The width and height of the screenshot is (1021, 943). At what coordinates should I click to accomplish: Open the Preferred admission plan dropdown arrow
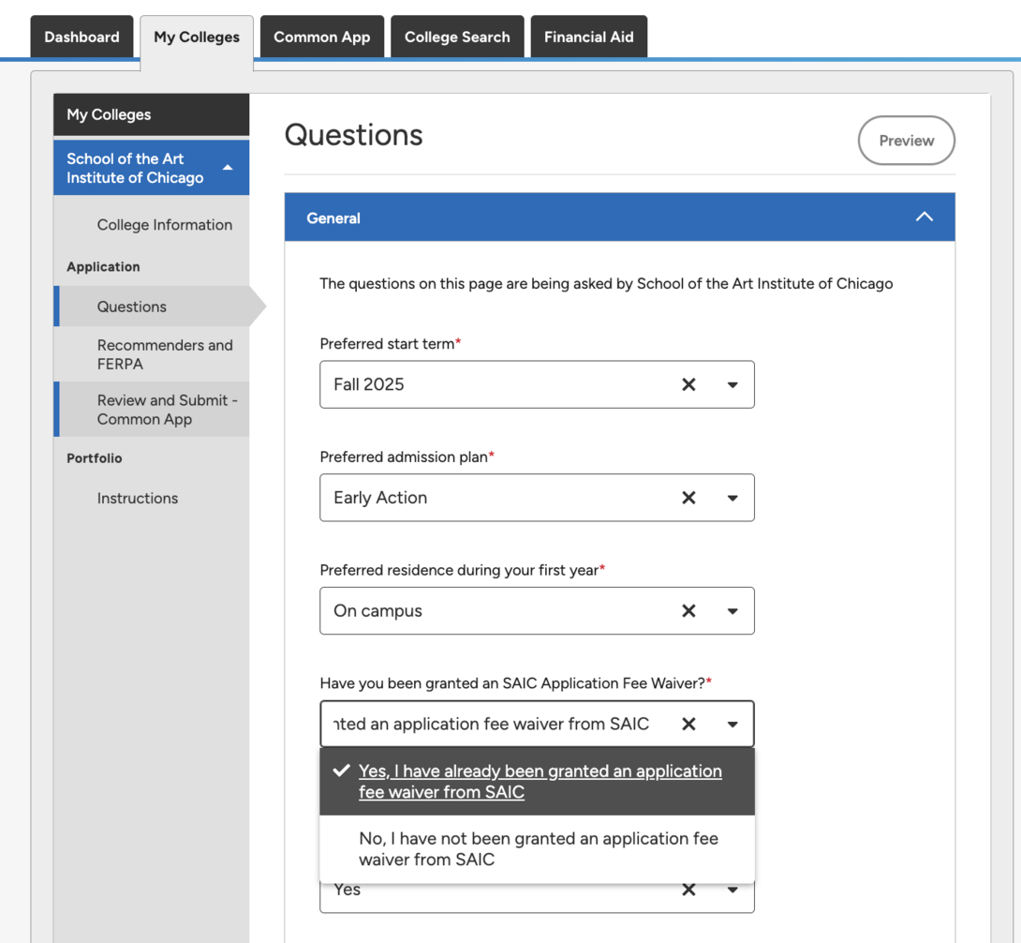click(x=732, y=499)
